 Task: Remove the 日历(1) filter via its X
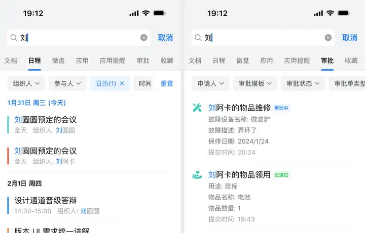pyautogui.click(x=122, y=83)
